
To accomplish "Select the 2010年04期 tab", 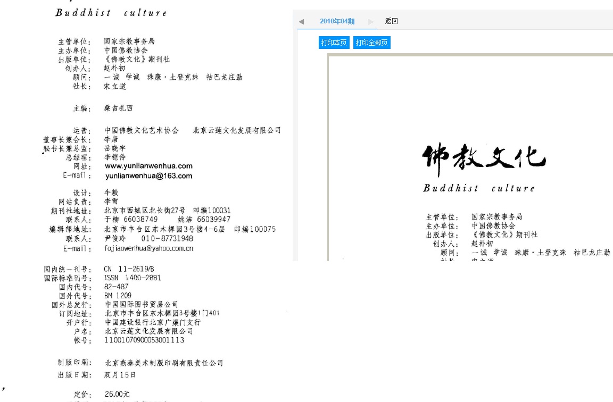I will pyautogui.click(x=337, y=21).
